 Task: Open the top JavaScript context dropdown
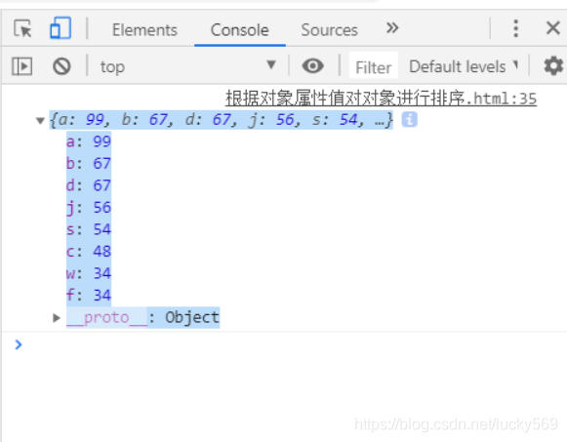(188, 66)
